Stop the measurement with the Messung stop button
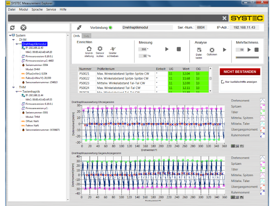Screen dimensions: 275x206 179,49
